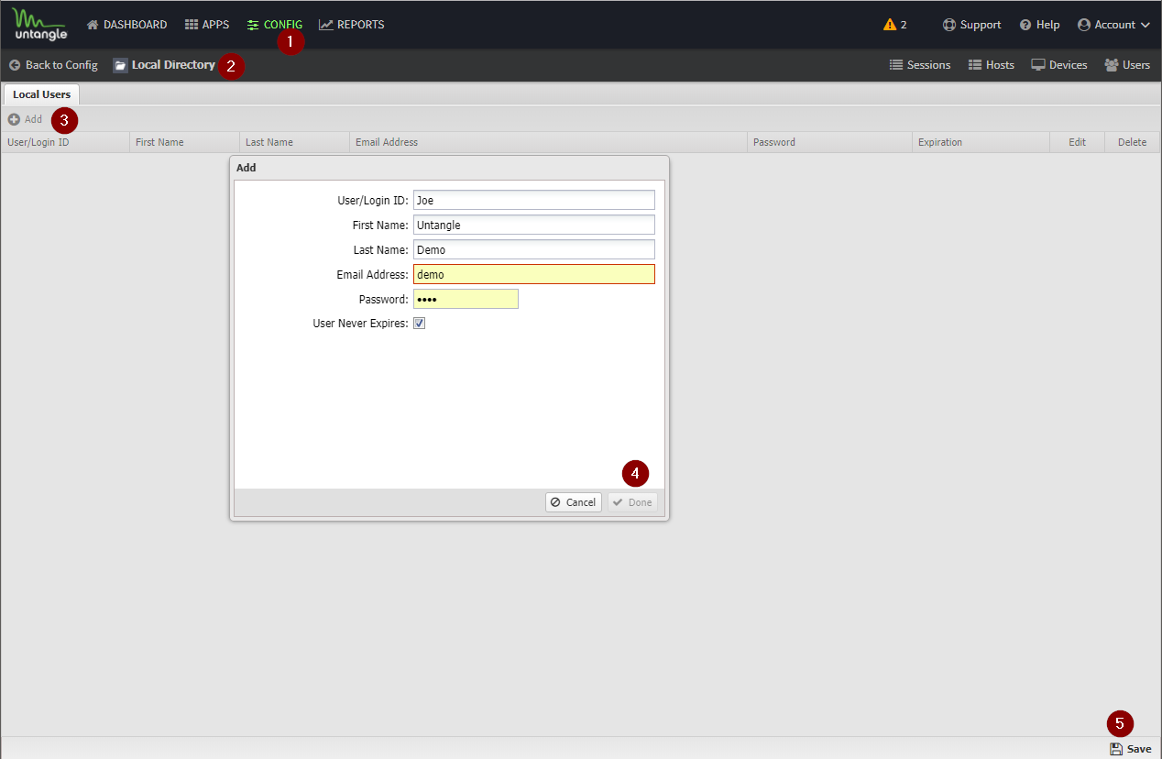Image resolution: width=1162 pixels, height=759 pixels.
Task: Click the Delete column header
Action: tap(1132, 142)
